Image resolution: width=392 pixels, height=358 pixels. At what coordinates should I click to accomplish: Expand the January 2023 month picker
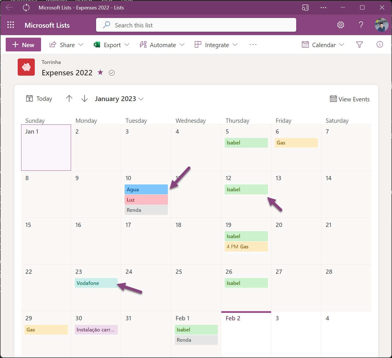pos(119,99)
